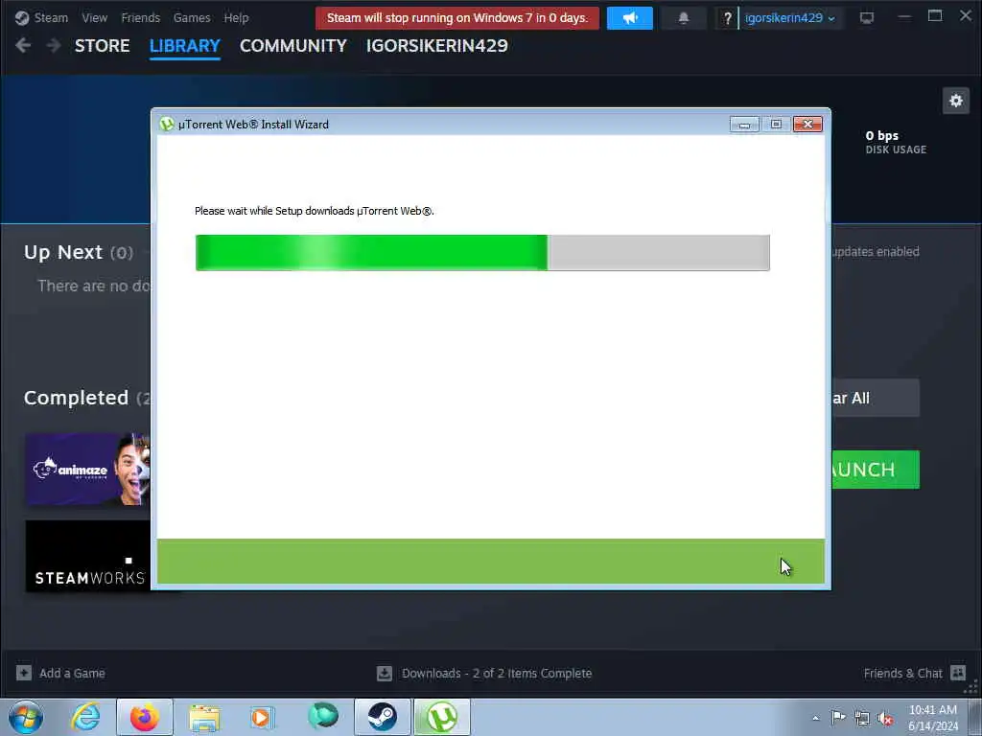Click the Steamworks thumbnail
The image size is (982, 736).
coord(87,556)
